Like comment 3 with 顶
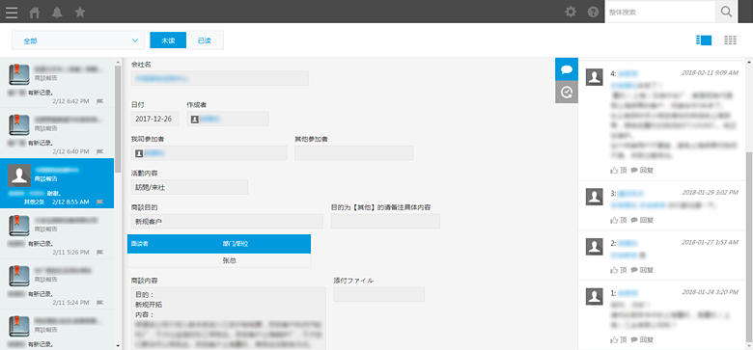Screen dimensions: 753x350 619,220
